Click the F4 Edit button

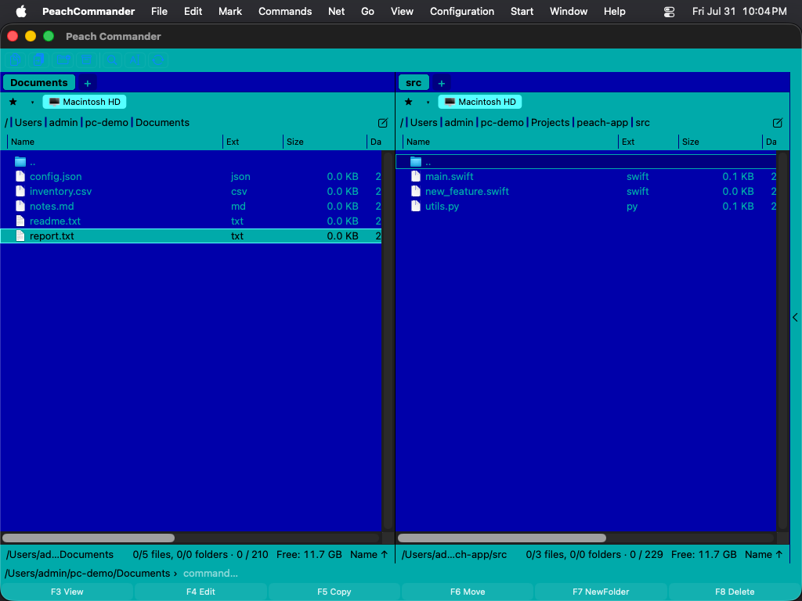click(x=200, y=592)
